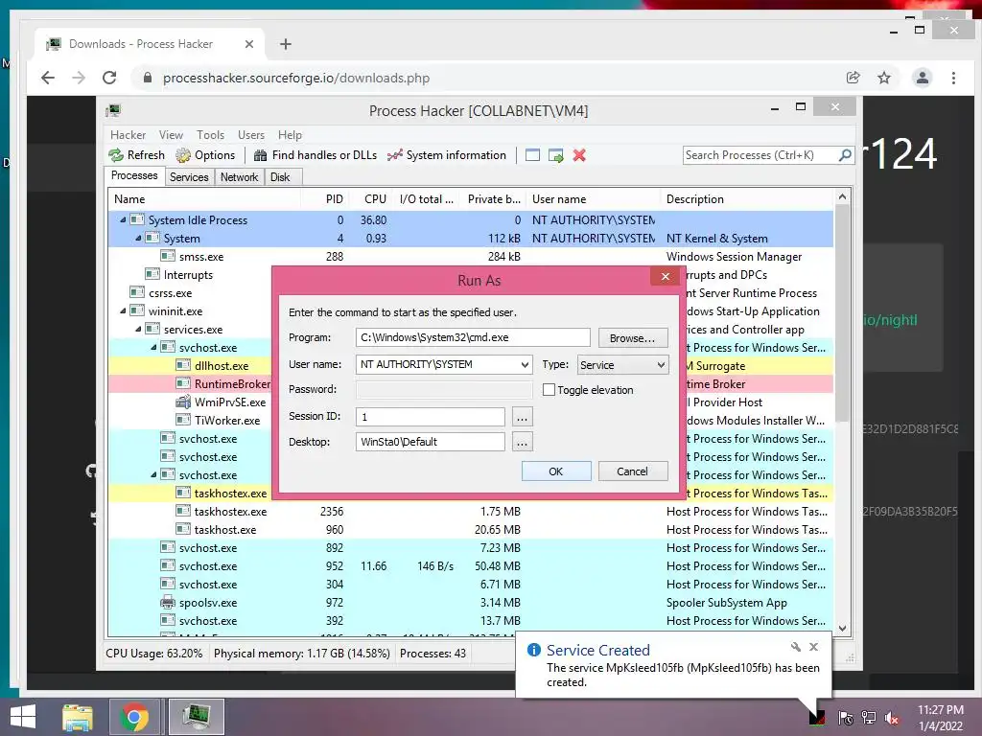Screen dimensions: 982x736
Task: Collapse the services.exe tree node
Action: point(138,330)
